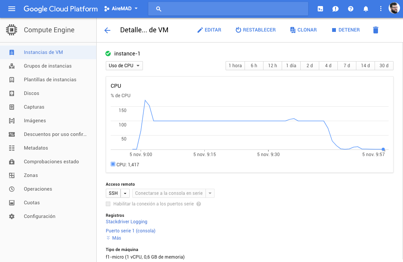
Task: Click the DETENER button
Action: [x=345, y=30]
